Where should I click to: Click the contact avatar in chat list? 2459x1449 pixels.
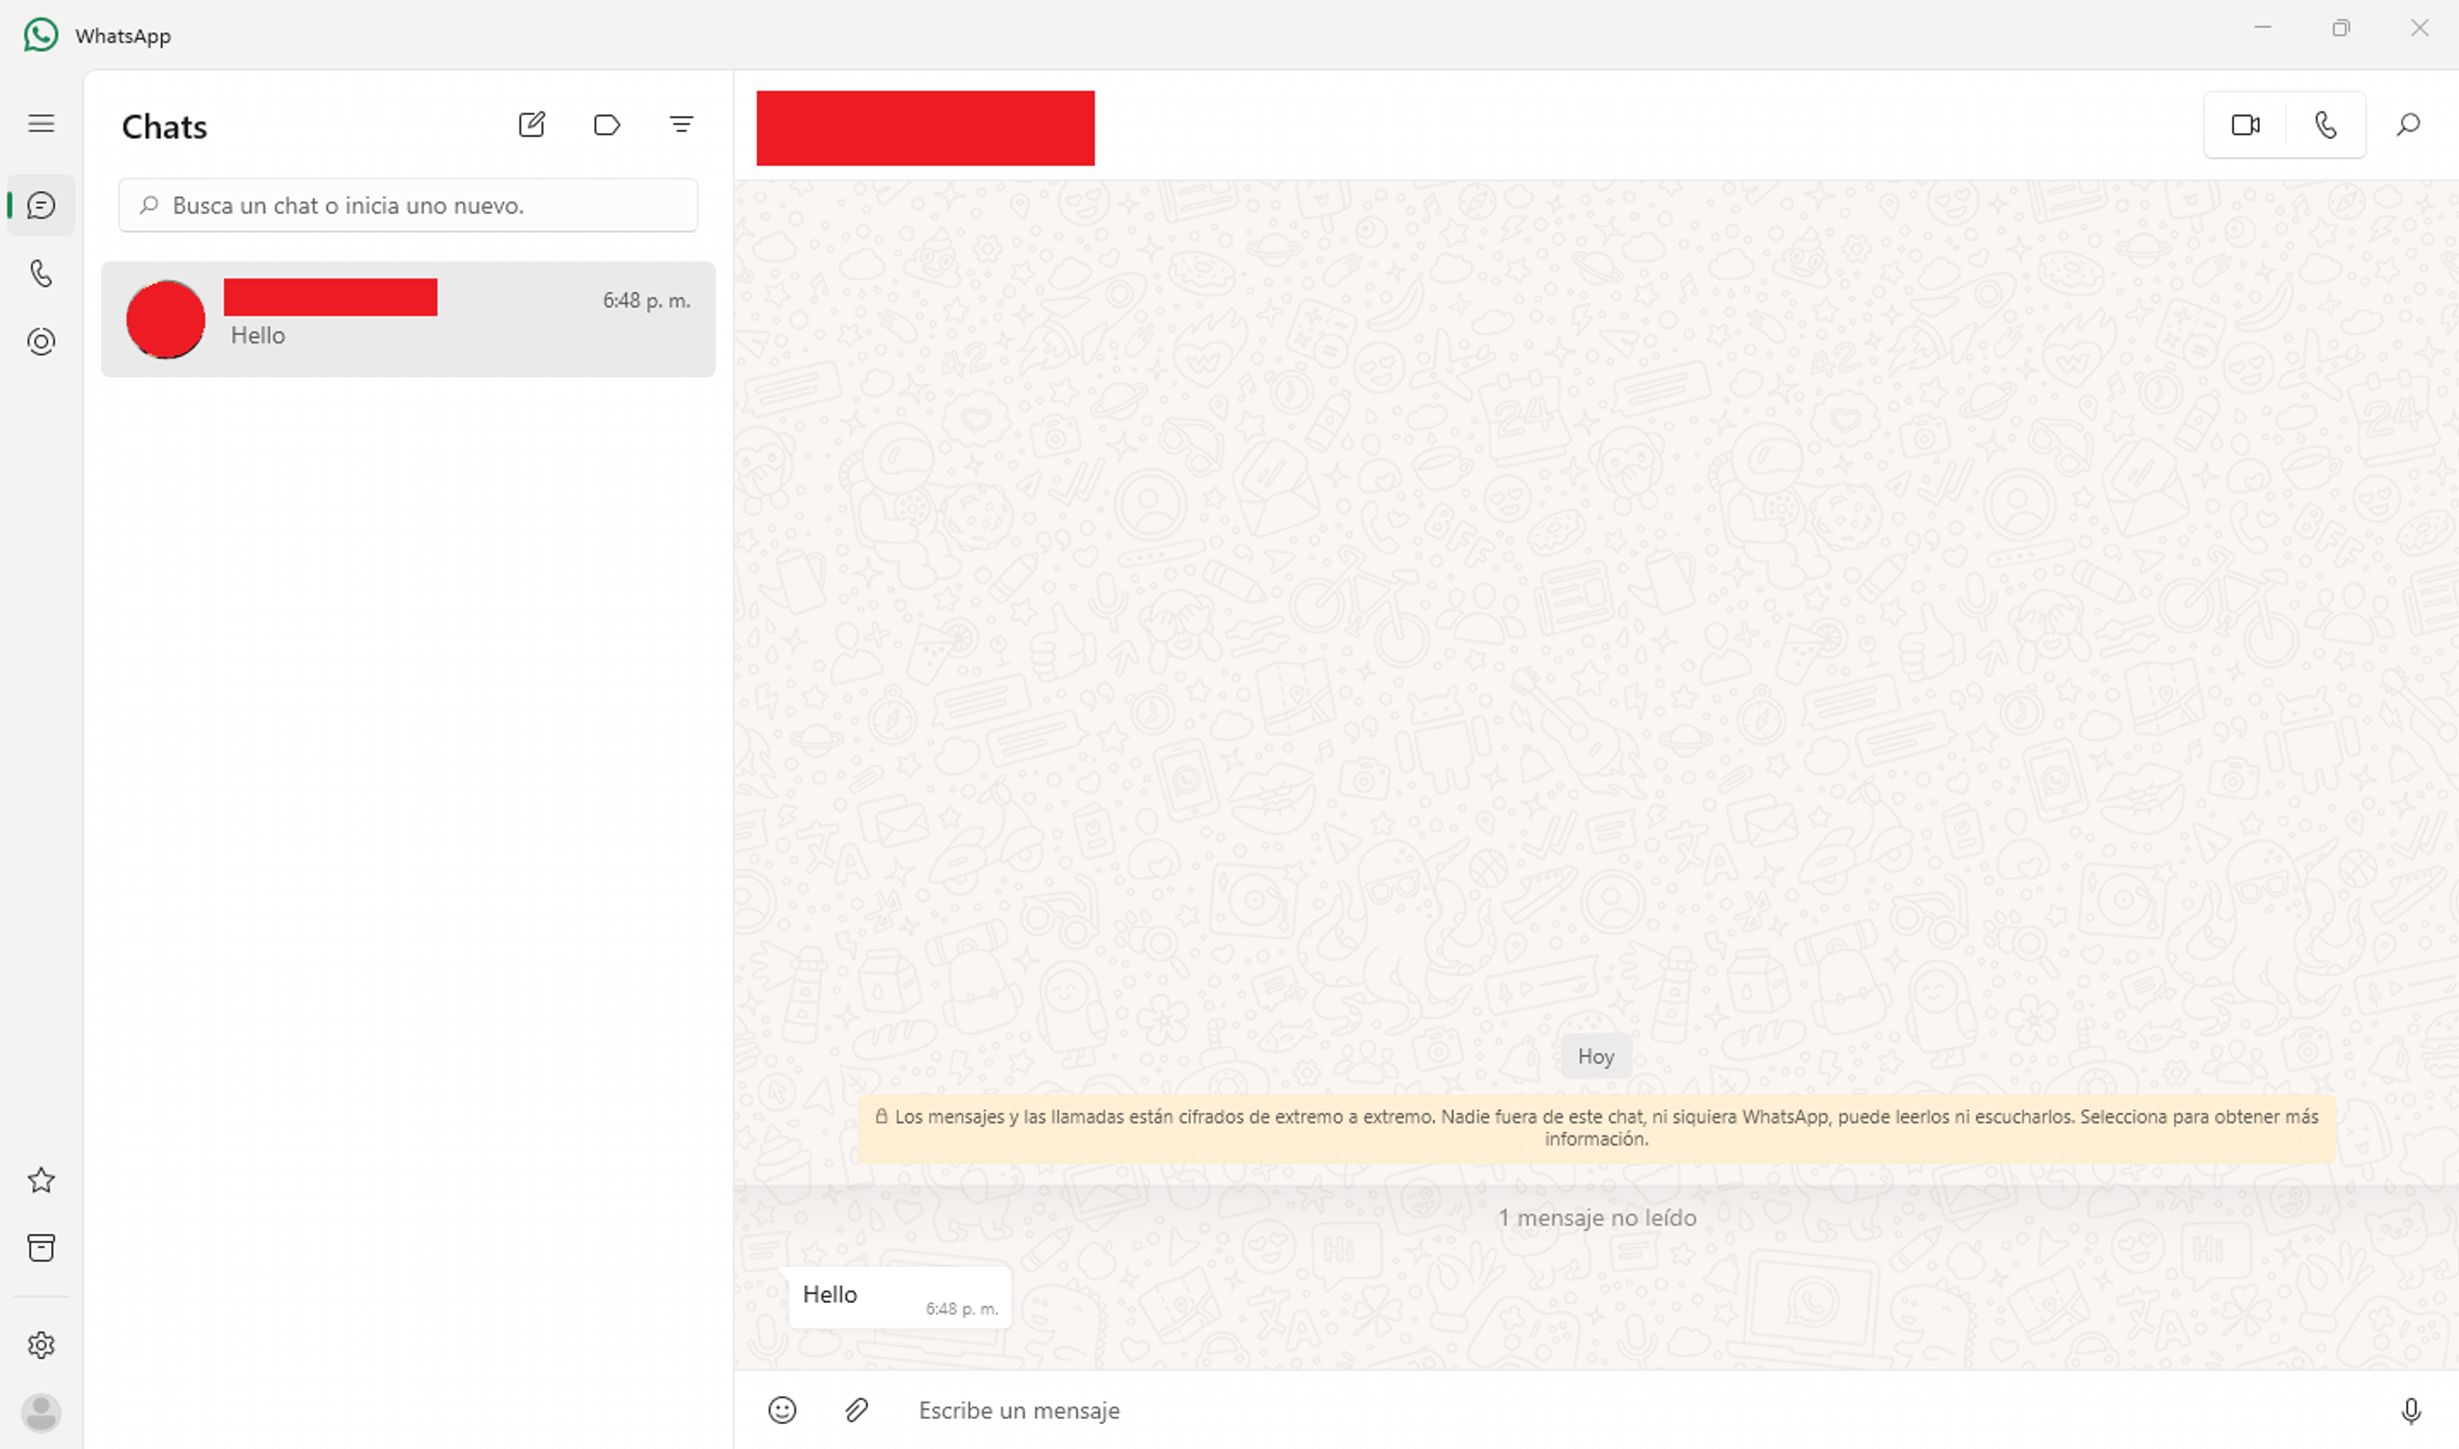[x=166, y=319]
